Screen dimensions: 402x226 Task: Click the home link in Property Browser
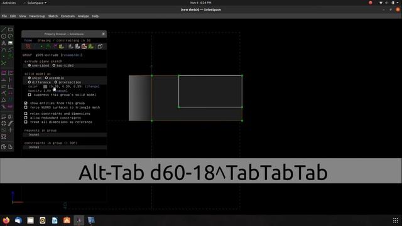pyautogui.click(x=28, y=40)
